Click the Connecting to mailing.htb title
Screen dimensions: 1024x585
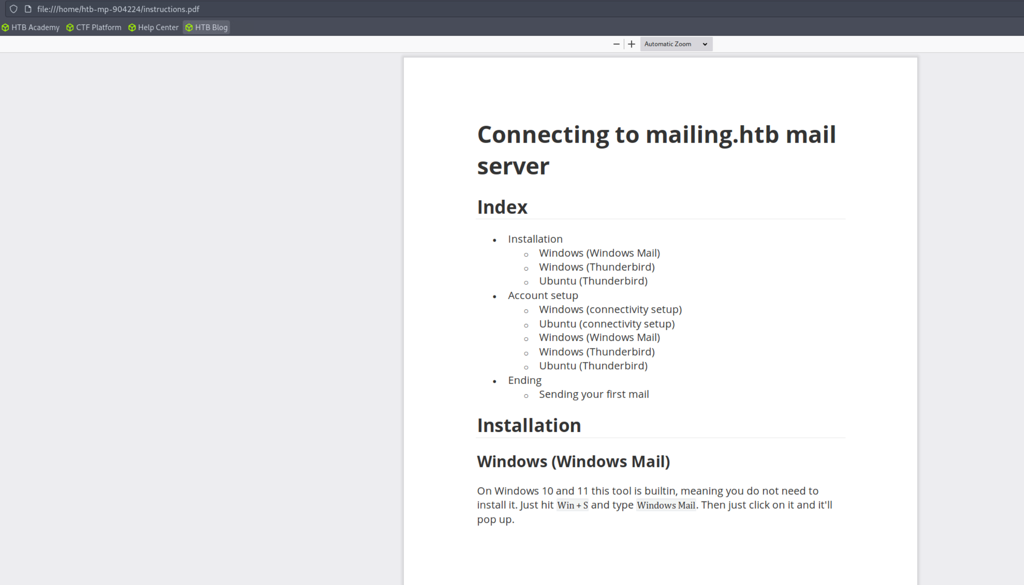[x=656, y=150]
